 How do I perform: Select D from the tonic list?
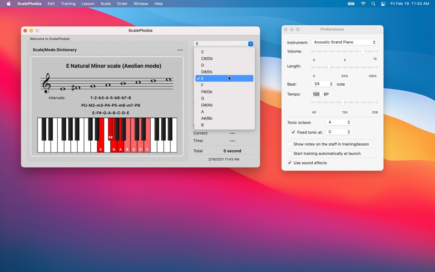point(224,65)
